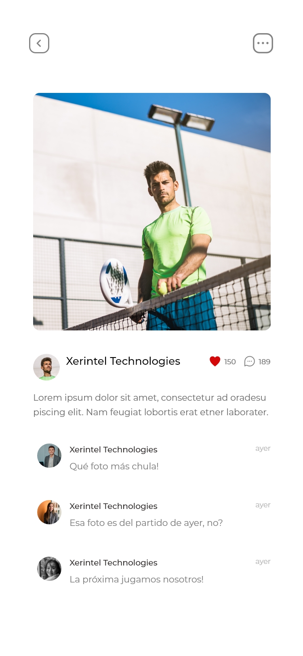Viewport: 303px width, 656px height.
Task: Open the three-dots more options menu
Action: point(263,43)
